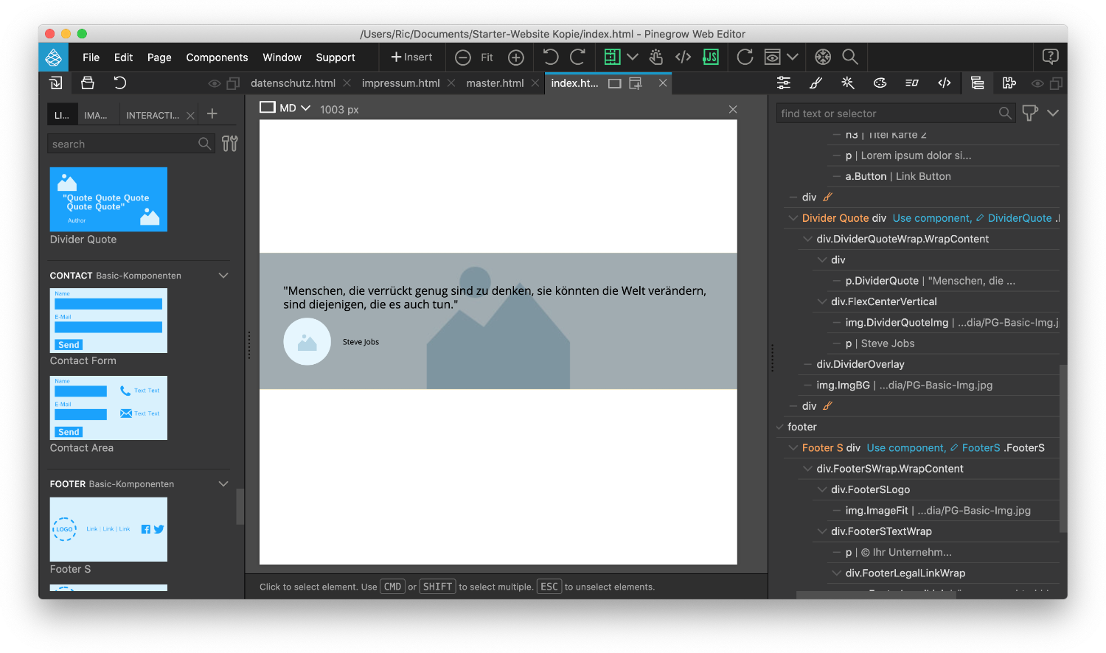This screenshot has height=653, width=1106.
Task: Click the page preview eye-window icon
Action: tap(773, 57)
